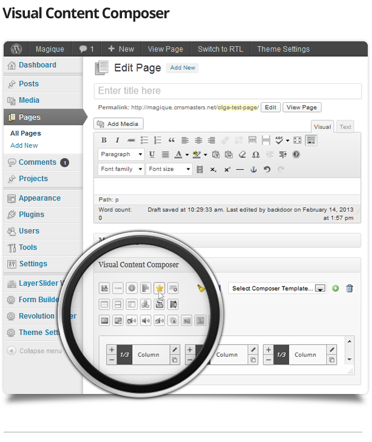Delete composer template with trash icon
Viewport: 372px width, 442px height.
click(x=350, y=288)
